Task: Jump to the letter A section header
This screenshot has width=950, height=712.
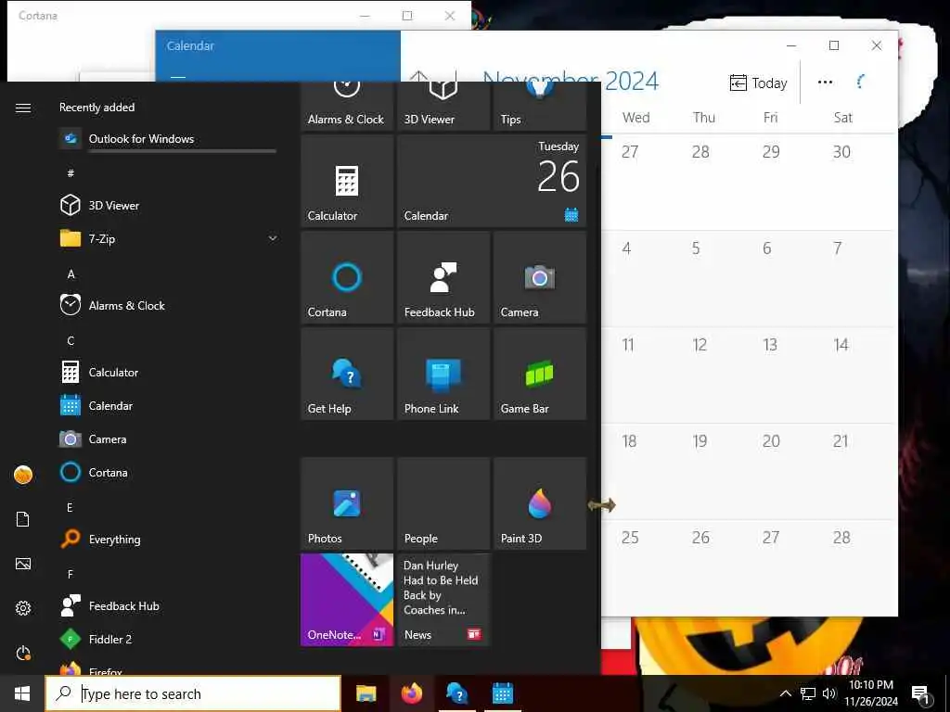Action: click(71, 274)
